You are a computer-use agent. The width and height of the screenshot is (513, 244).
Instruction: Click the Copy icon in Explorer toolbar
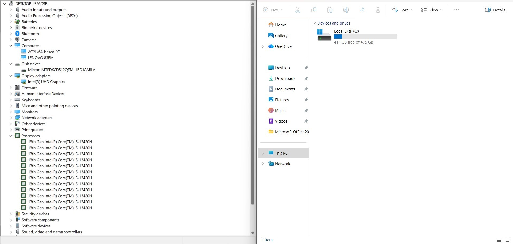pyautogui.click(x=314, y=10)
